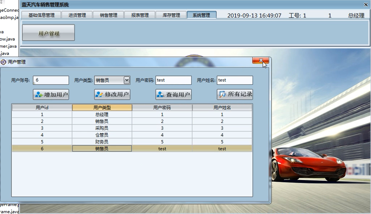Click the large 用户管理 button
Viewport: 371px width, 214px height.
48,33
